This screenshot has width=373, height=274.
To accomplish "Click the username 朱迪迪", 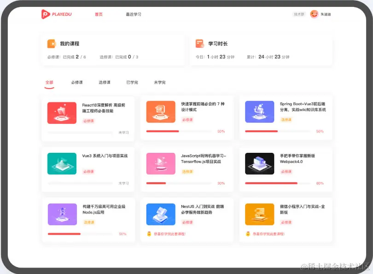I will pyautogui.click(x=326, y=14).
